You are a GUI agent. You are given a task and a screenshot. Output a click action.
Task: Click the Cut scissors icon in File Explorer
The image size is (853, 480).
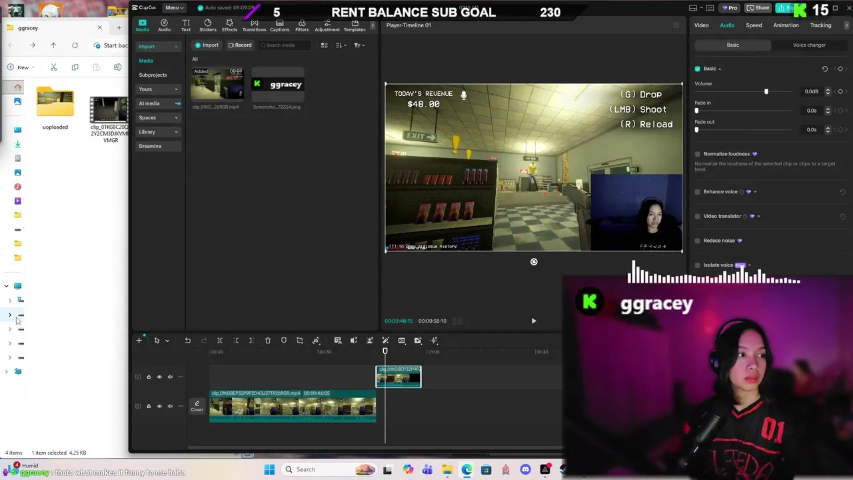point(54,67)
